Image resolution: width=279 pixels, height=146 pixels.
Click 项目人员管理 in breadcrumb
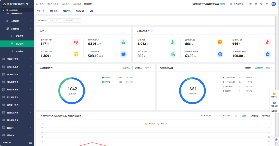[52, 4]
